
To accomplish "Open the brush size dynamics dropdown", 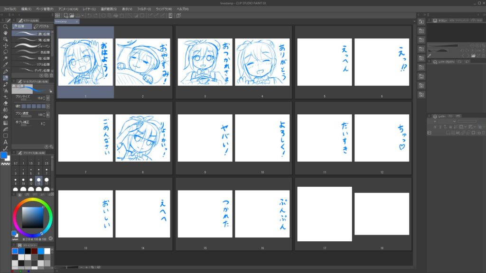I will pyautogui.click(x=48, y=97).
